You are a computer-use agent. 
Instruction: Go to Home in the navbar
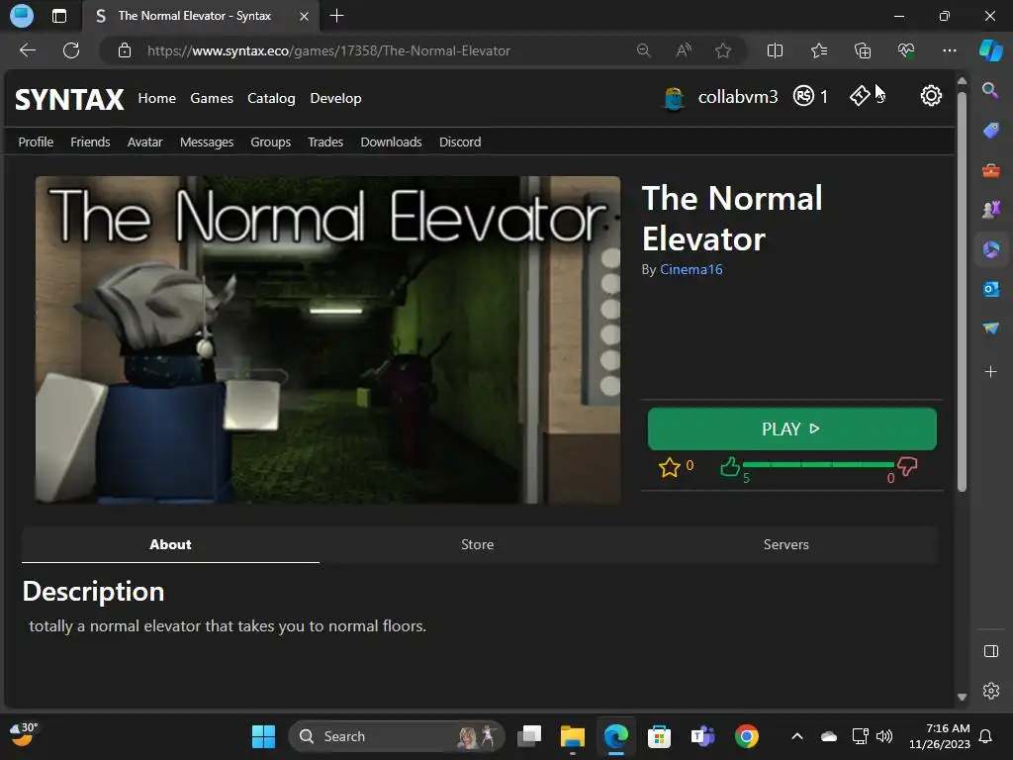coord(157,98)
